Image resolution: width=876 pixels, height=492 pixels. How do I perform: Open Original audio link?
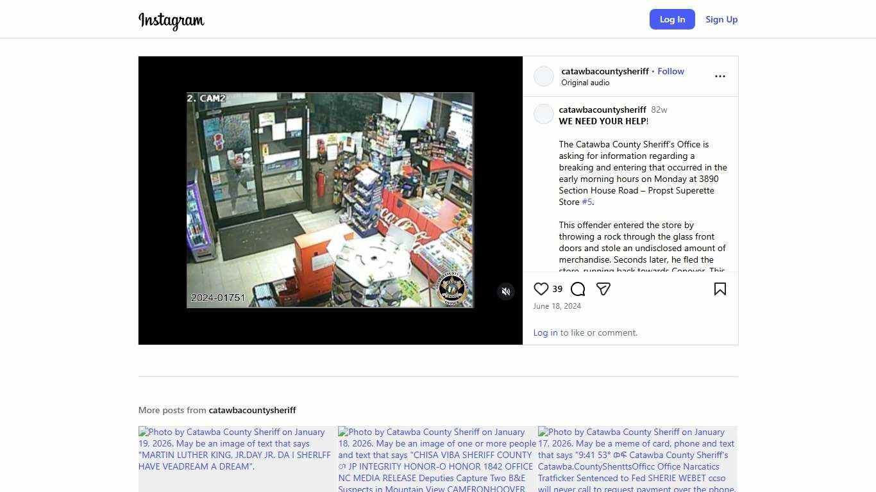tap(585, 83)
